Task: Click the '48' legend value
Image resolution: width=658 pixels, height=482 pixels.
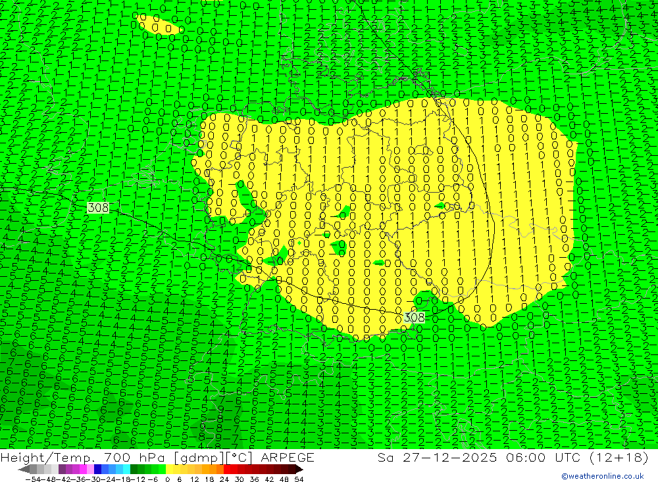Action: (284, 479)
